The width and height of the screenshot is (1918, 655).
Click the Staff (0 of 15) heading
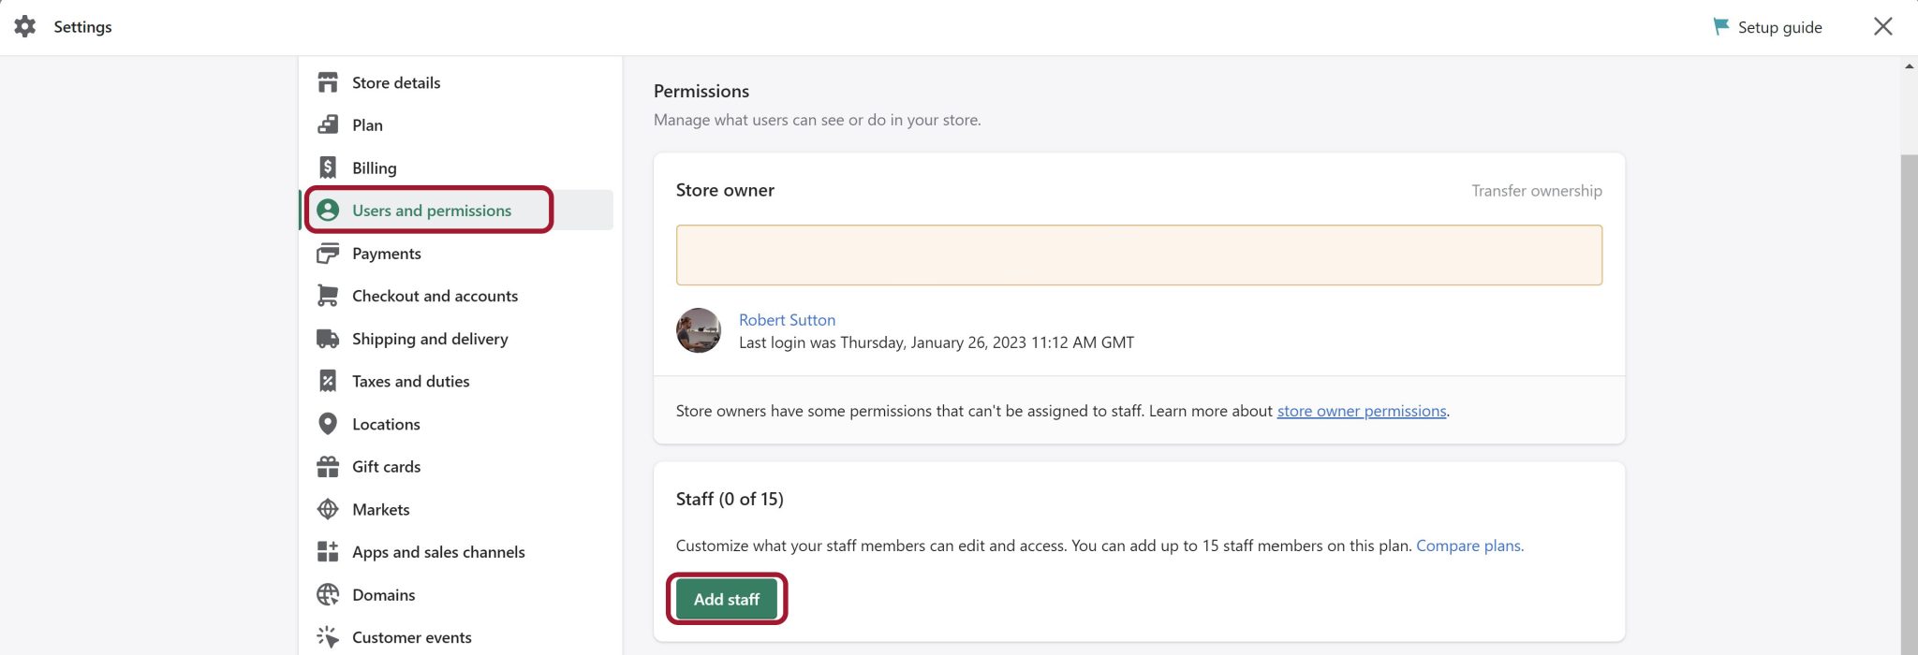click(730, 499)
